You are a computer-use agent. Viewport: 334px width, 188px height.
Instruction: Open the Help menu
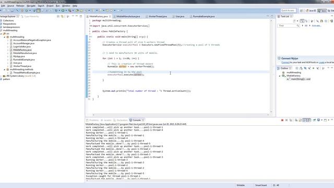75,6
